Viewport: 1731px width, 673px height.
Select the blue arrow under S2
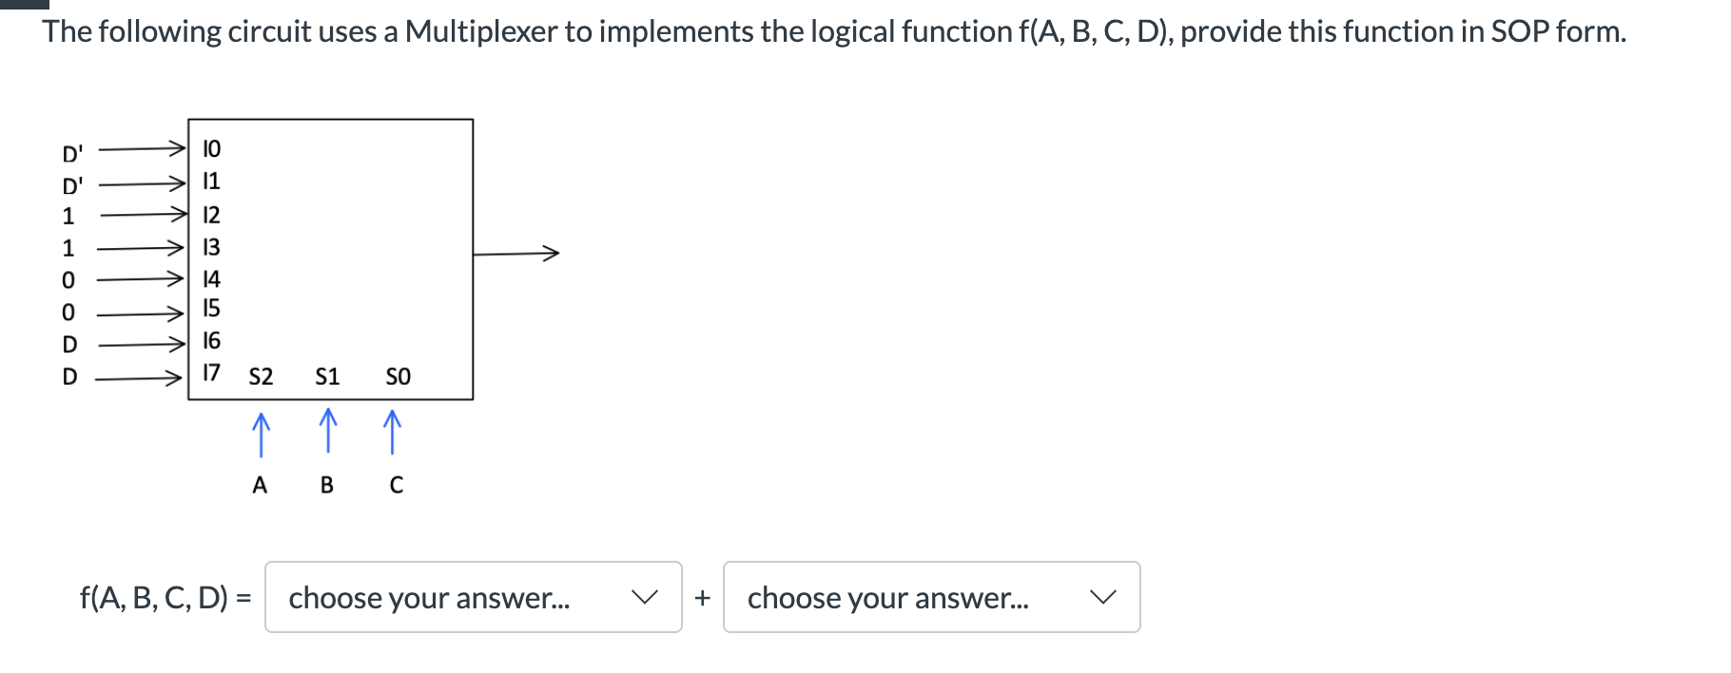point(261,434)
